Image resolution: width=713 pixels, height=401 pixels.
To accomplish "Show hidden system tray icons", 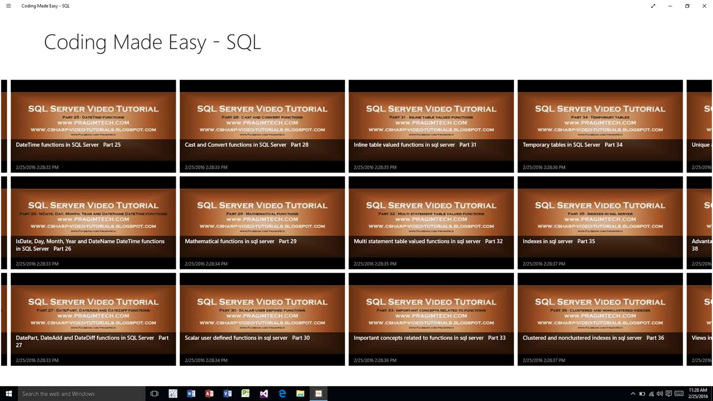I will (633, 394).
